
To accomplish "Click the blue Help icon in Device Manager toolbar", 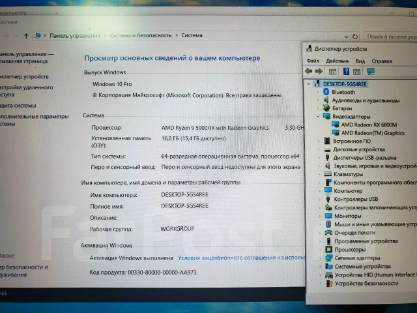I will 346,71.
